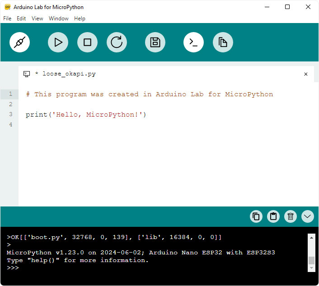
Task: Close the loose_okapi.py tab
Action: click(305, 74)
